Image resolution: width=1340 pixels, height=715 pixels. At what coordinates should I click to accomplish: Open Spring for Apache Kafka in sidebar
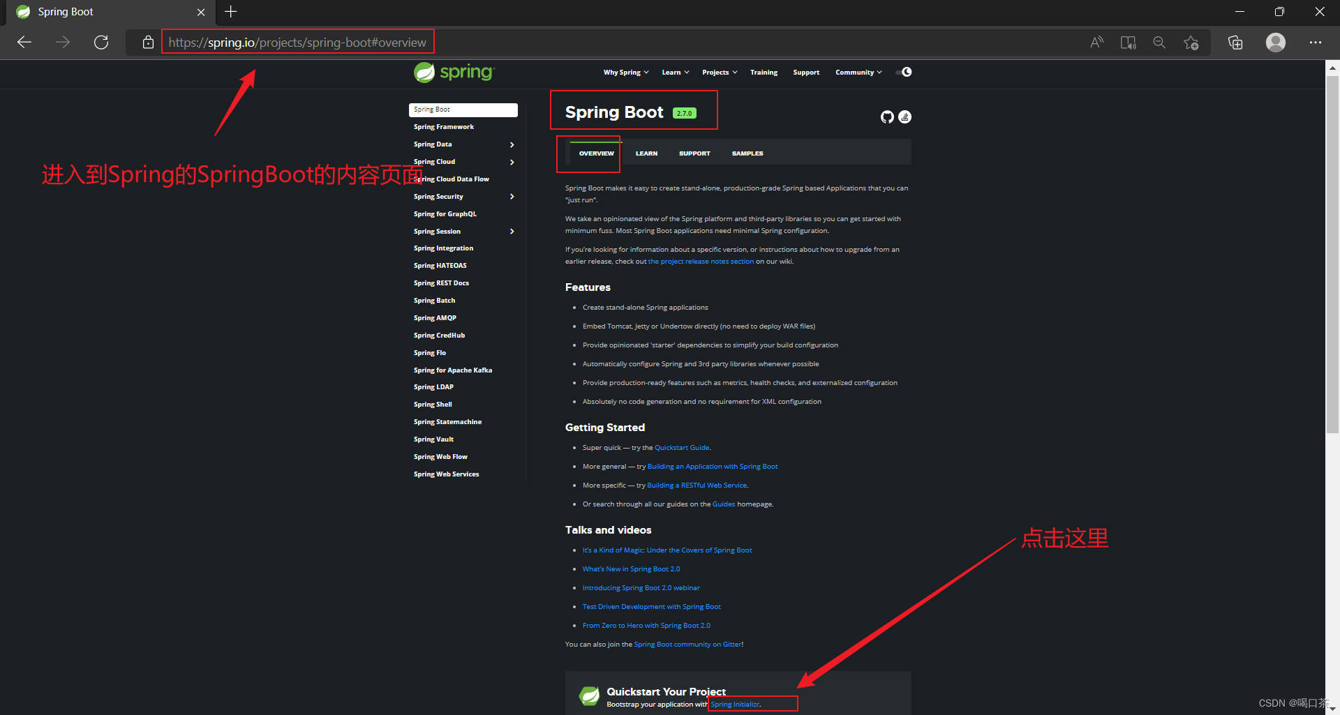tap(453, 370)
